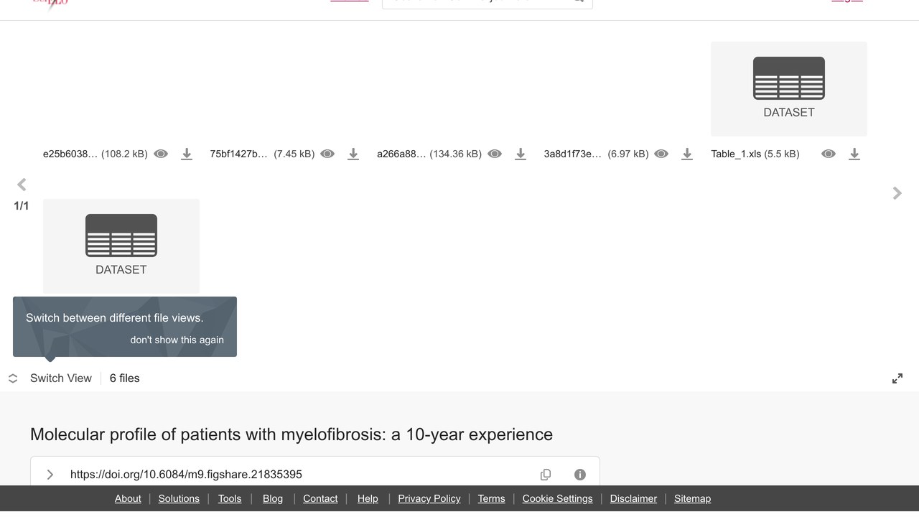The height and width of the screenshot is (517, 919).
Task: Click the '6 files' count label
Action: [x=125, y=378]
